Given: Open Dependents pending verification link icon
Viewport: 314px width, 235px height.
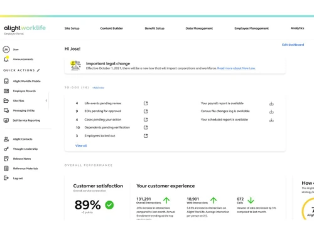Looking at the screenshot, I should [146, 127].
